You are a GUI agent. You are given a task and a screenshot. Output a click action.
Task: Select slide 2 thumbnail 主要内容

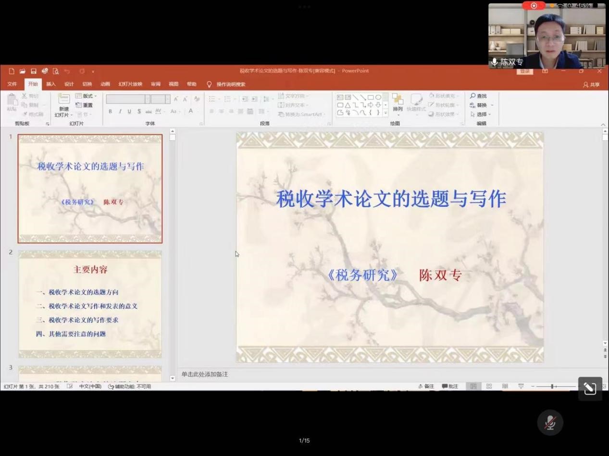pyautogui.click(x=90, y=304)
